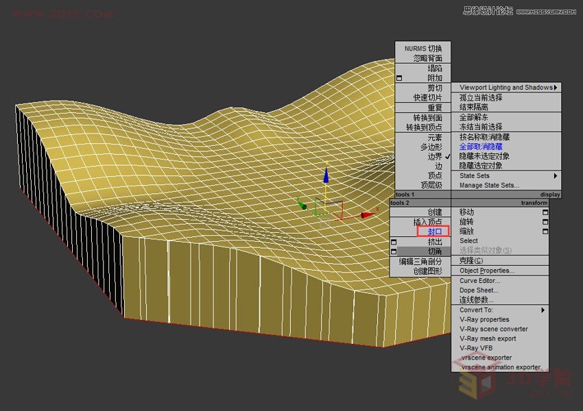Open the Rotate (旋转) settings box icon
Image resolution: width=583 pixels, height=411 pixels.
point(545,223)
